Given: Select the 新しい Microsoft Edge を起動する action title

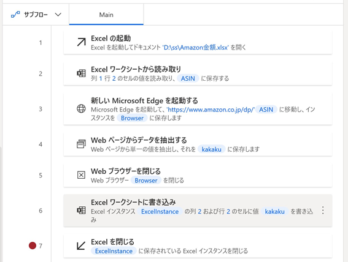Looking at the screenshot, I should [x=144, y=100].
